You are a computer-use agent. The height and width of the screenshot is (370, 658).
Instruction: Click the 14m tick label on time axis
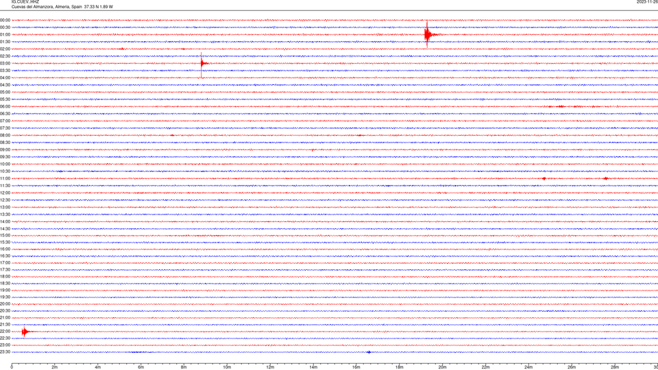click(313, 367)
